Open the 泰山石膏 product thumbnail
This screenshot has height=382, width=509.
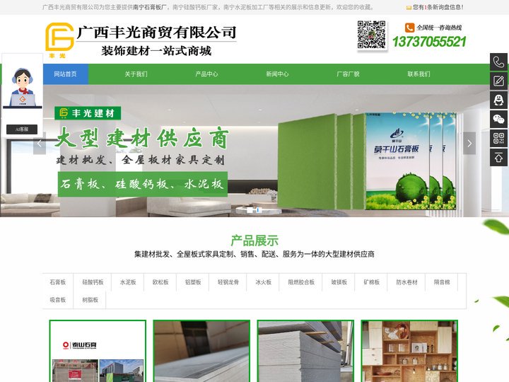point(98,351)
